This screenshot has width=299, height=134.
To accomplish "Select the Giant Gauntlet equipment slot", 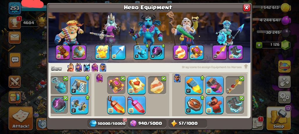I will coord(63,52).
